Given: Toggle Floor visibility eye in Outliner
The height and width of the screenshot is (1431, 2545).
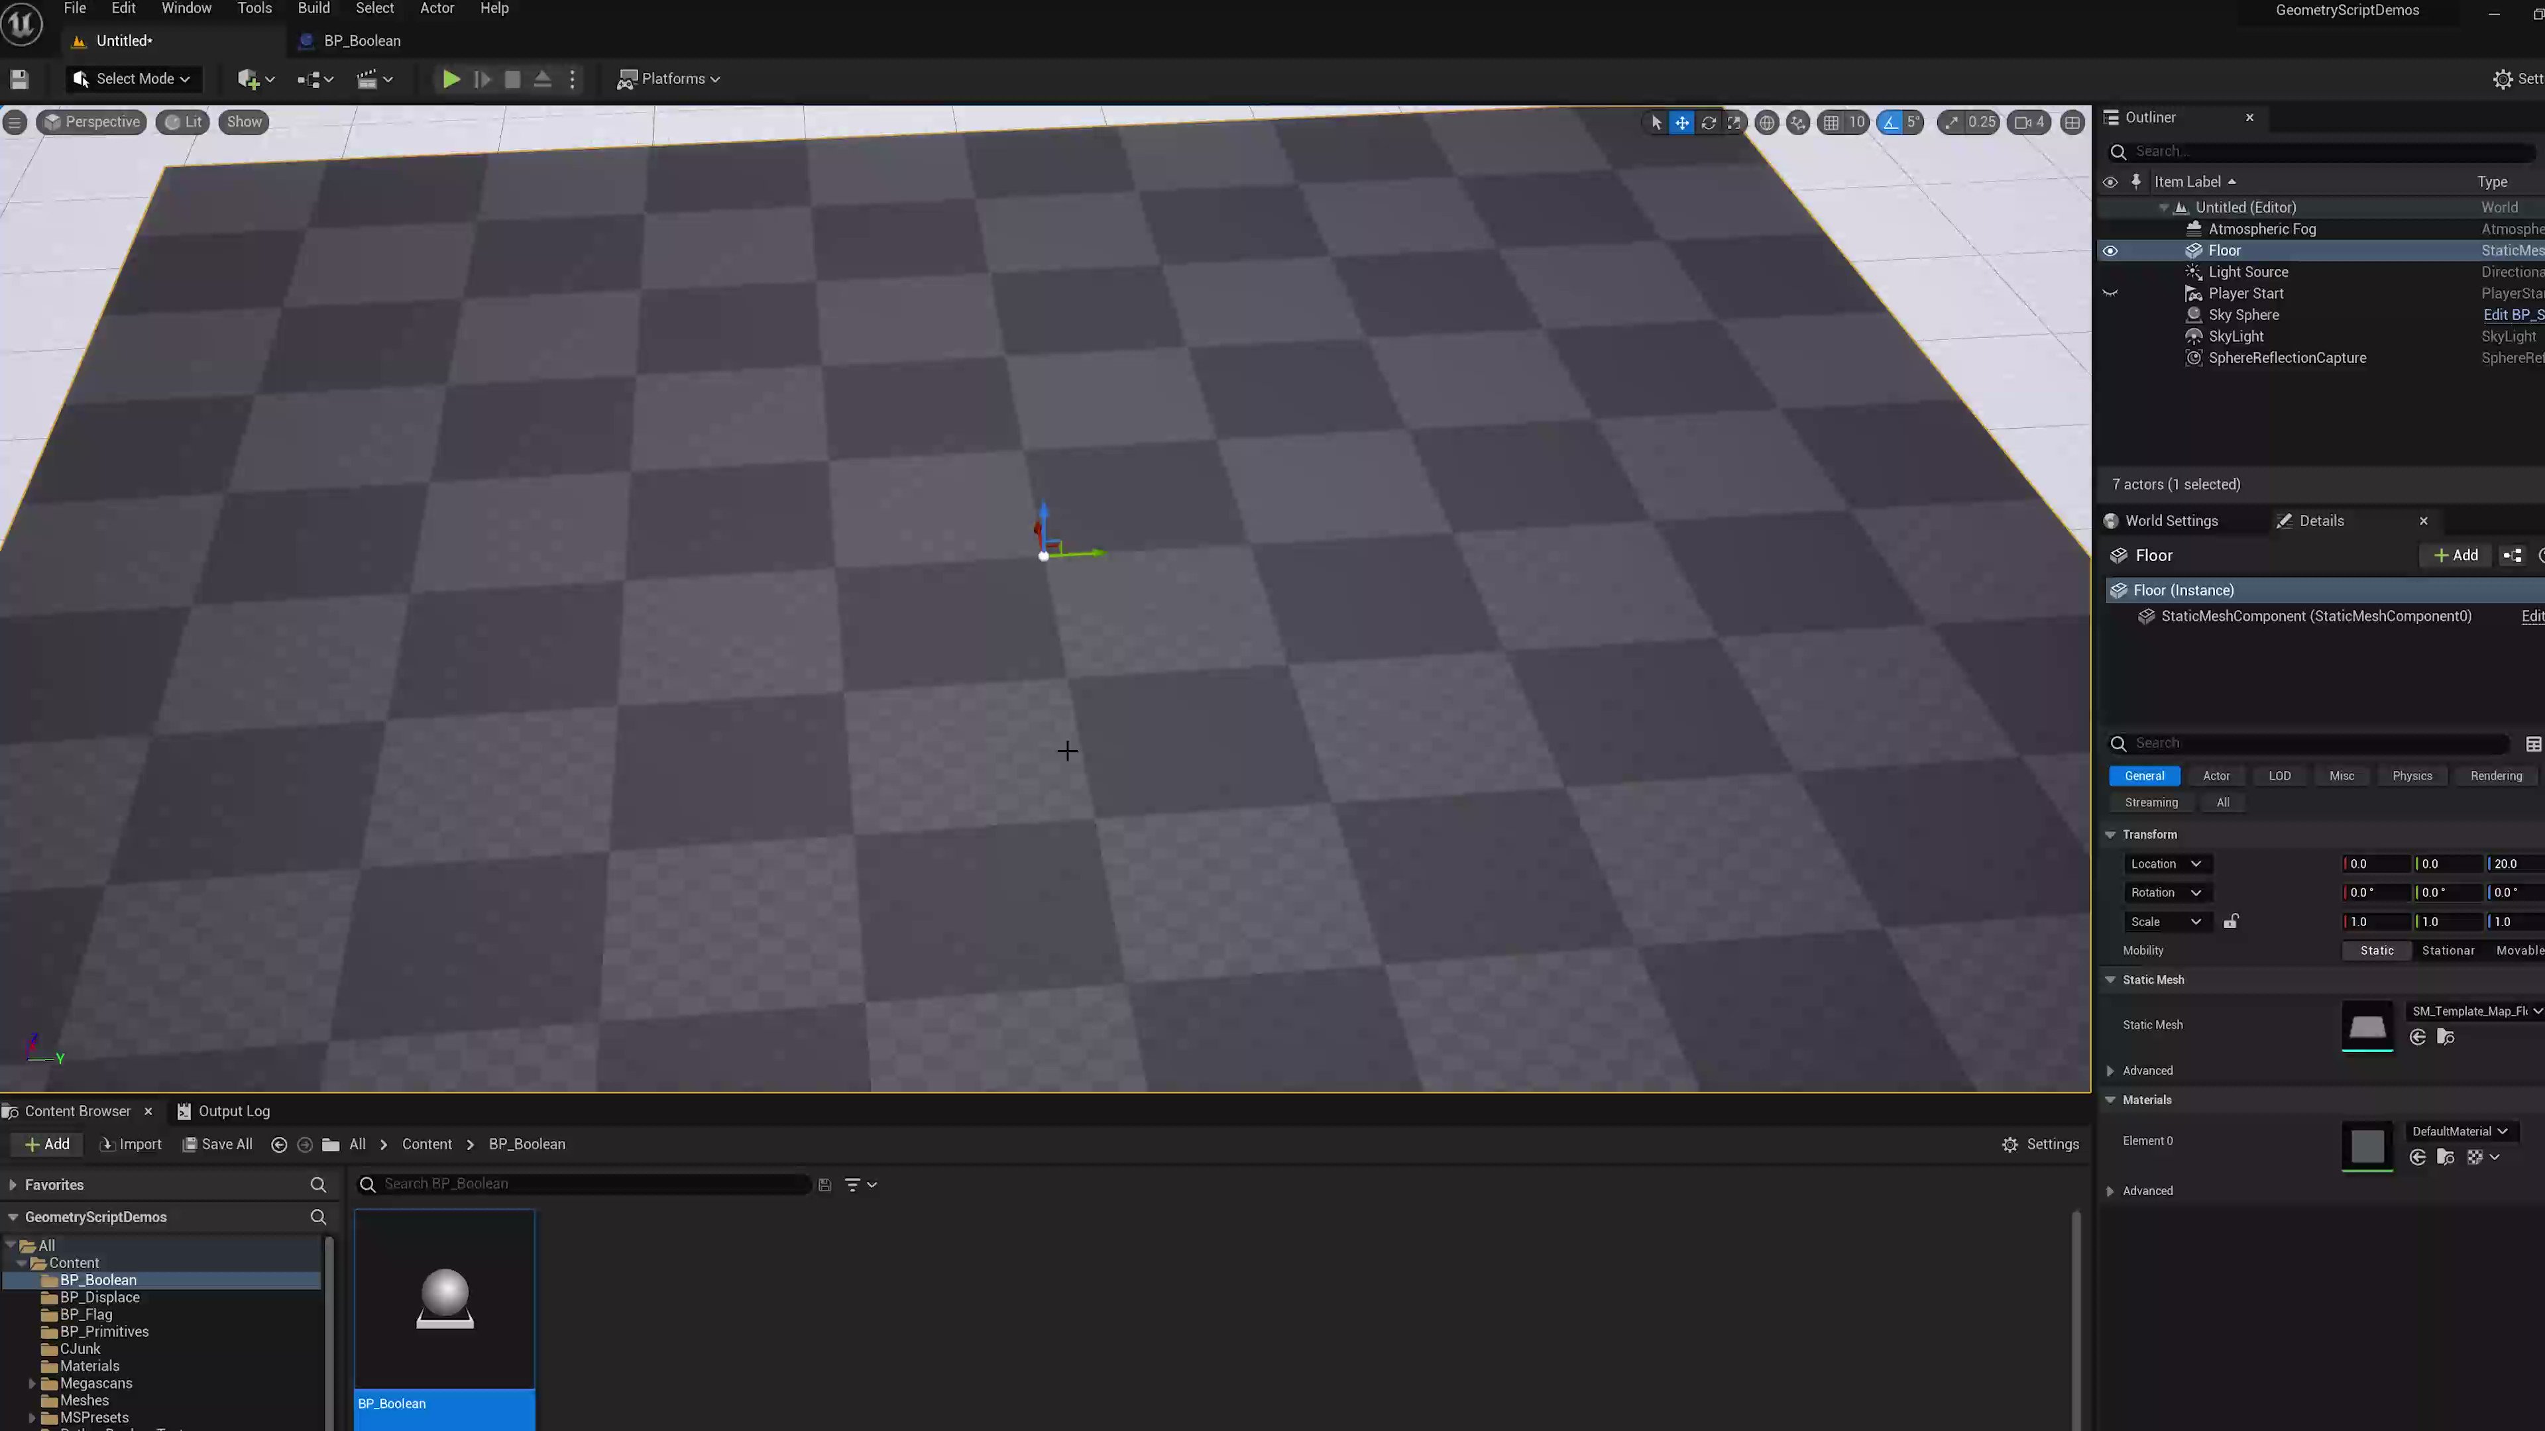Looking at the screenshot, I should 2110,250.
